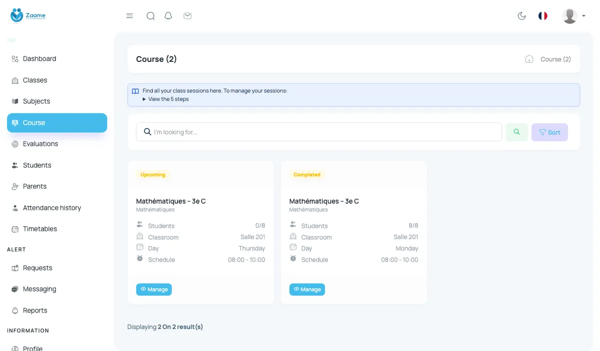Click the Monday day value
The width and height of the screenshot is (600, 351).
coord(407,249)
